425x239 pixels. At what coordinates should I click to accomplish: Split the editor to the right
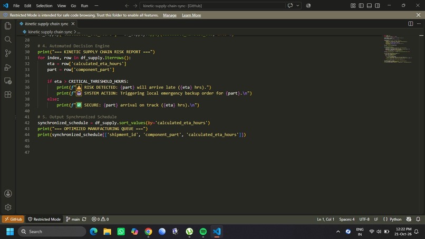pyautogui.click(x=411, y=24)
